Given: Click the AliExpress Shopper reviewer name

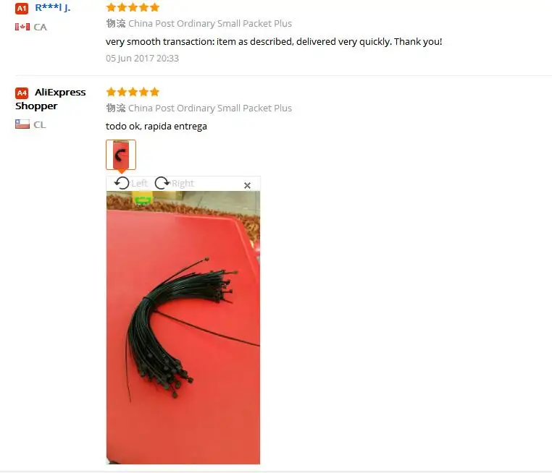Looking at the screenshot, I should [50, 99].
